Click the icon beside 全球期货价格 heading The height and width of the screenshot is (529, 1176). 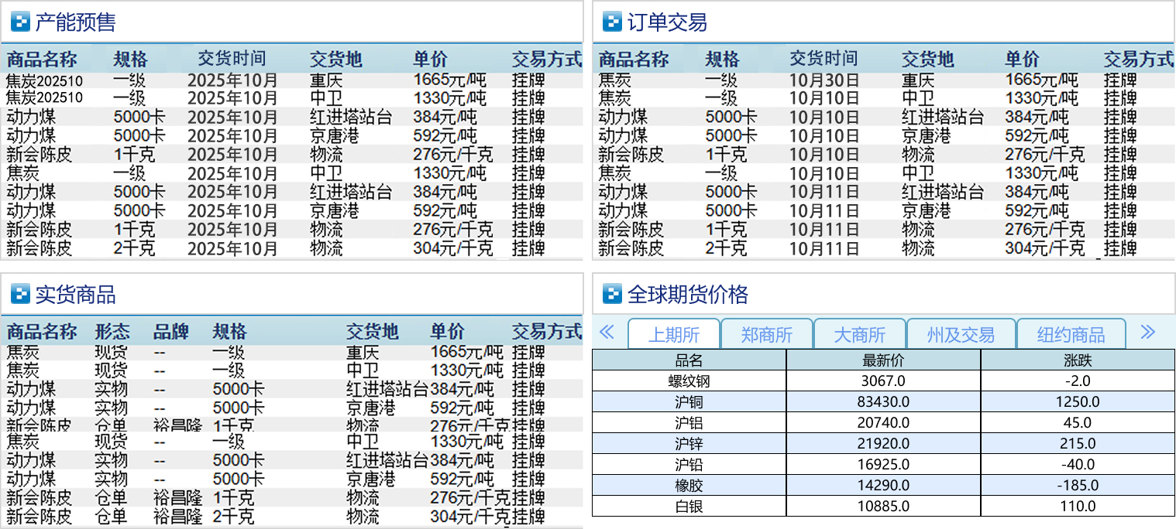(612, 295)
